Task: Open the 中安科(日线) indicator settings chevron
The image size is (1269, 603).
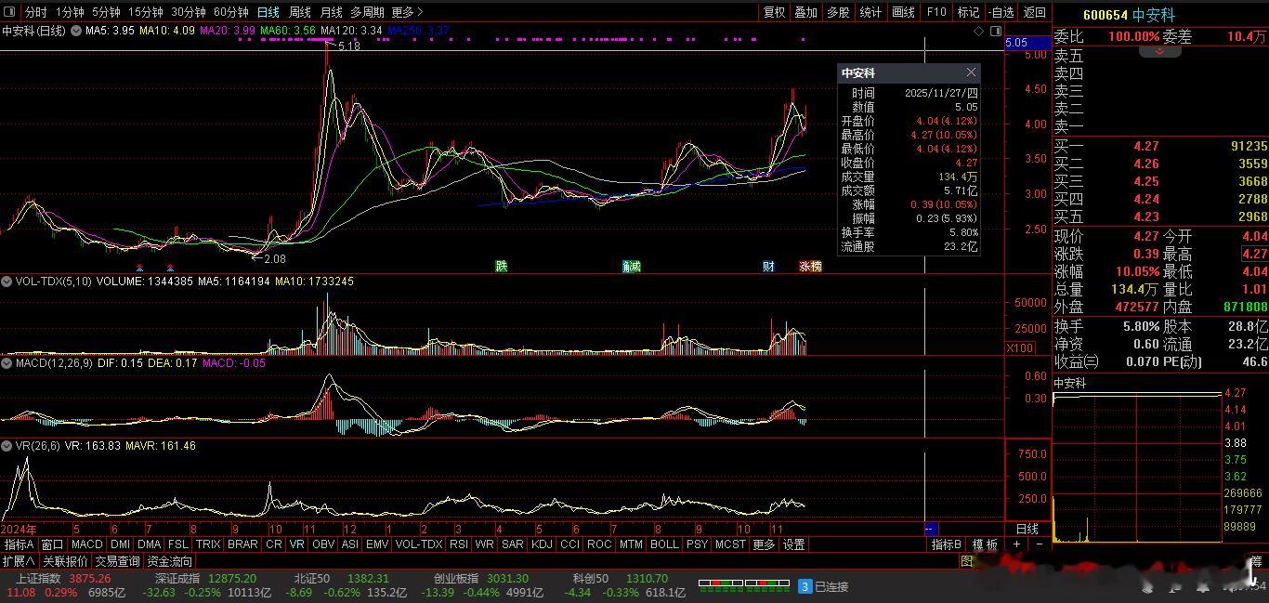Action: click(x=74, y=31)
